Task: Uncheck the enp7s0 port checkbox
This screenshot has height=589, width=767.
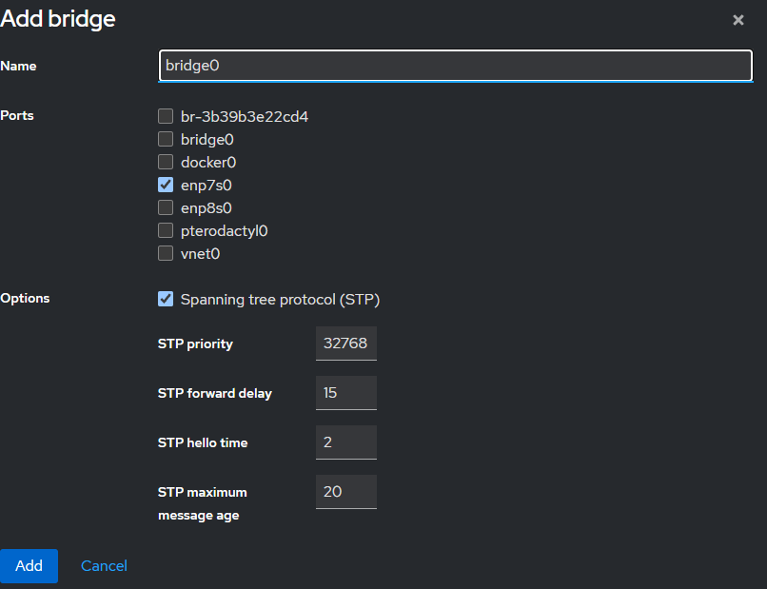Action: 166,186
